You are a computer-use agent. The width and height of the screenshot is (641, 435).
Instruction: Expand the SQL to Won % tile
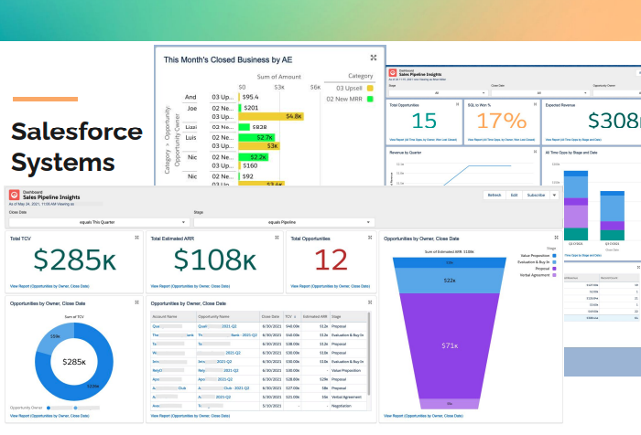click(535, 104)
